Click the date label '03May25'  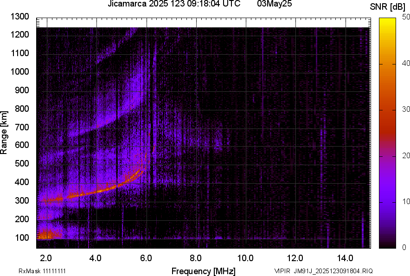pos(274,4)
